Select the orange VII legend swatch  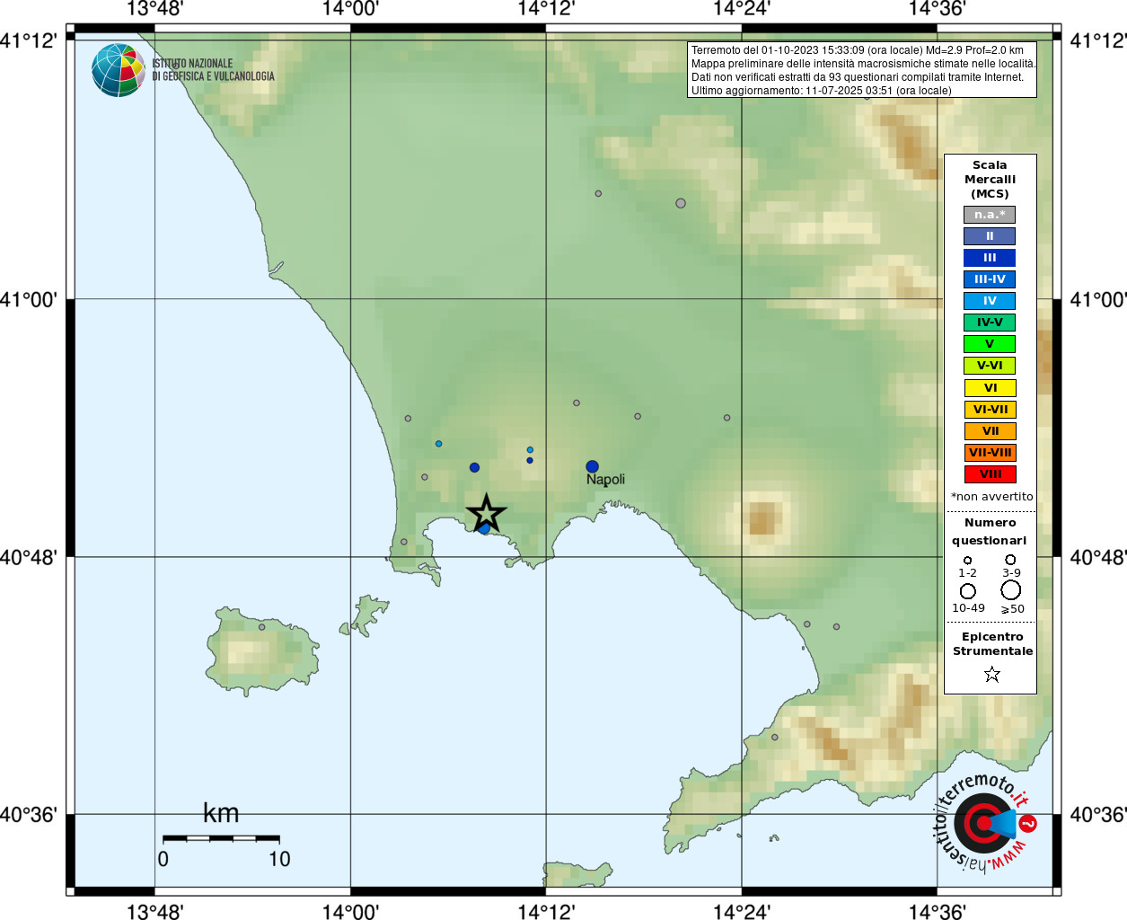click(x=990, y=431)
